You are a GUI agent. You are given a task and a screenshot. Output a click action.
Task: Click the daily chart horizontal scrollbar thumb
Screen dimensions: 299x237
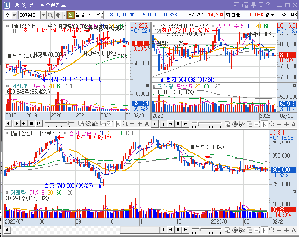[140, 230]
